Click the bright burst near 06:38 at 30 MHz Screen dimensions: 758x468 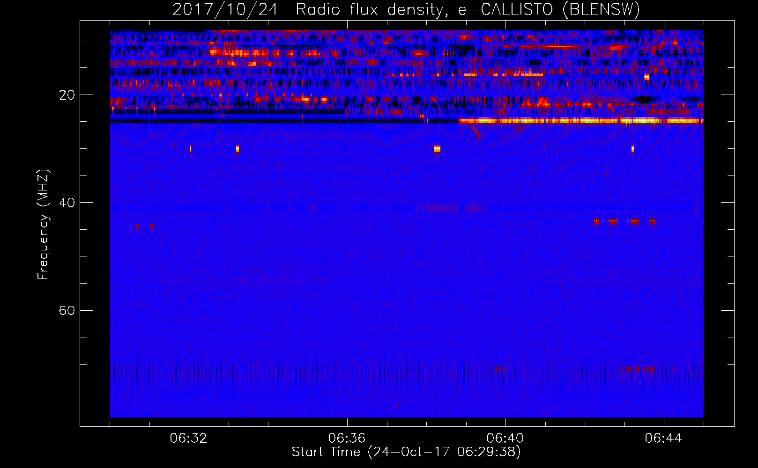(437, 149)
